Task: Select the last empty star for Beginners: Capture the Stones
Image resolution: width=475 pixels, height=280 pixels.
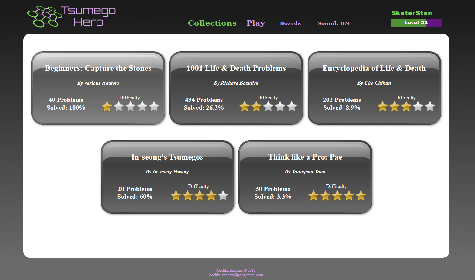Action: [154, 106]
